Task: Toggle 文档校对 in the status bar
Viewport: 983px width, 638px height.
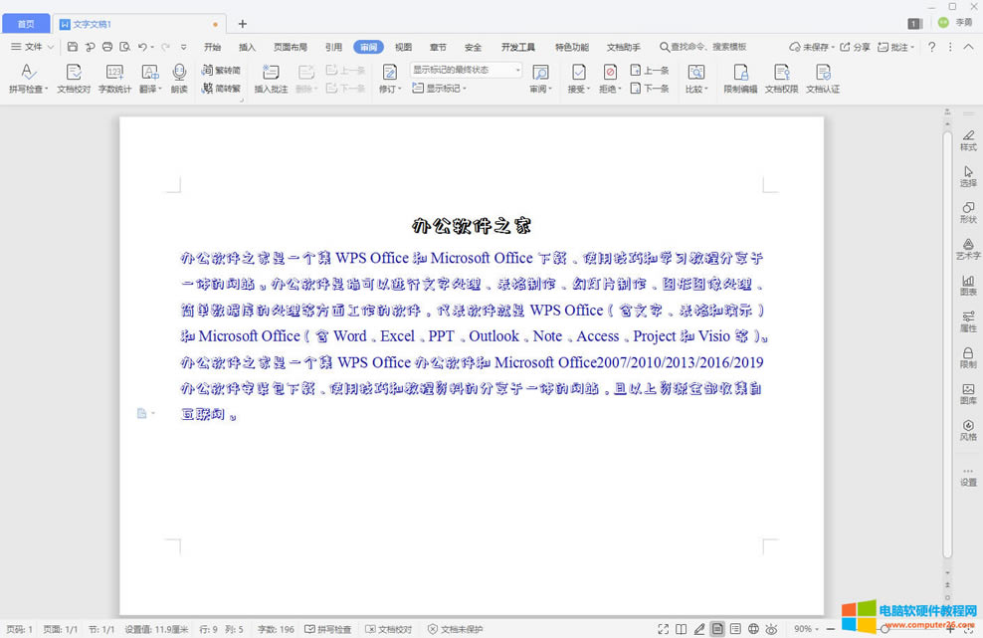Action: (388, 628)
